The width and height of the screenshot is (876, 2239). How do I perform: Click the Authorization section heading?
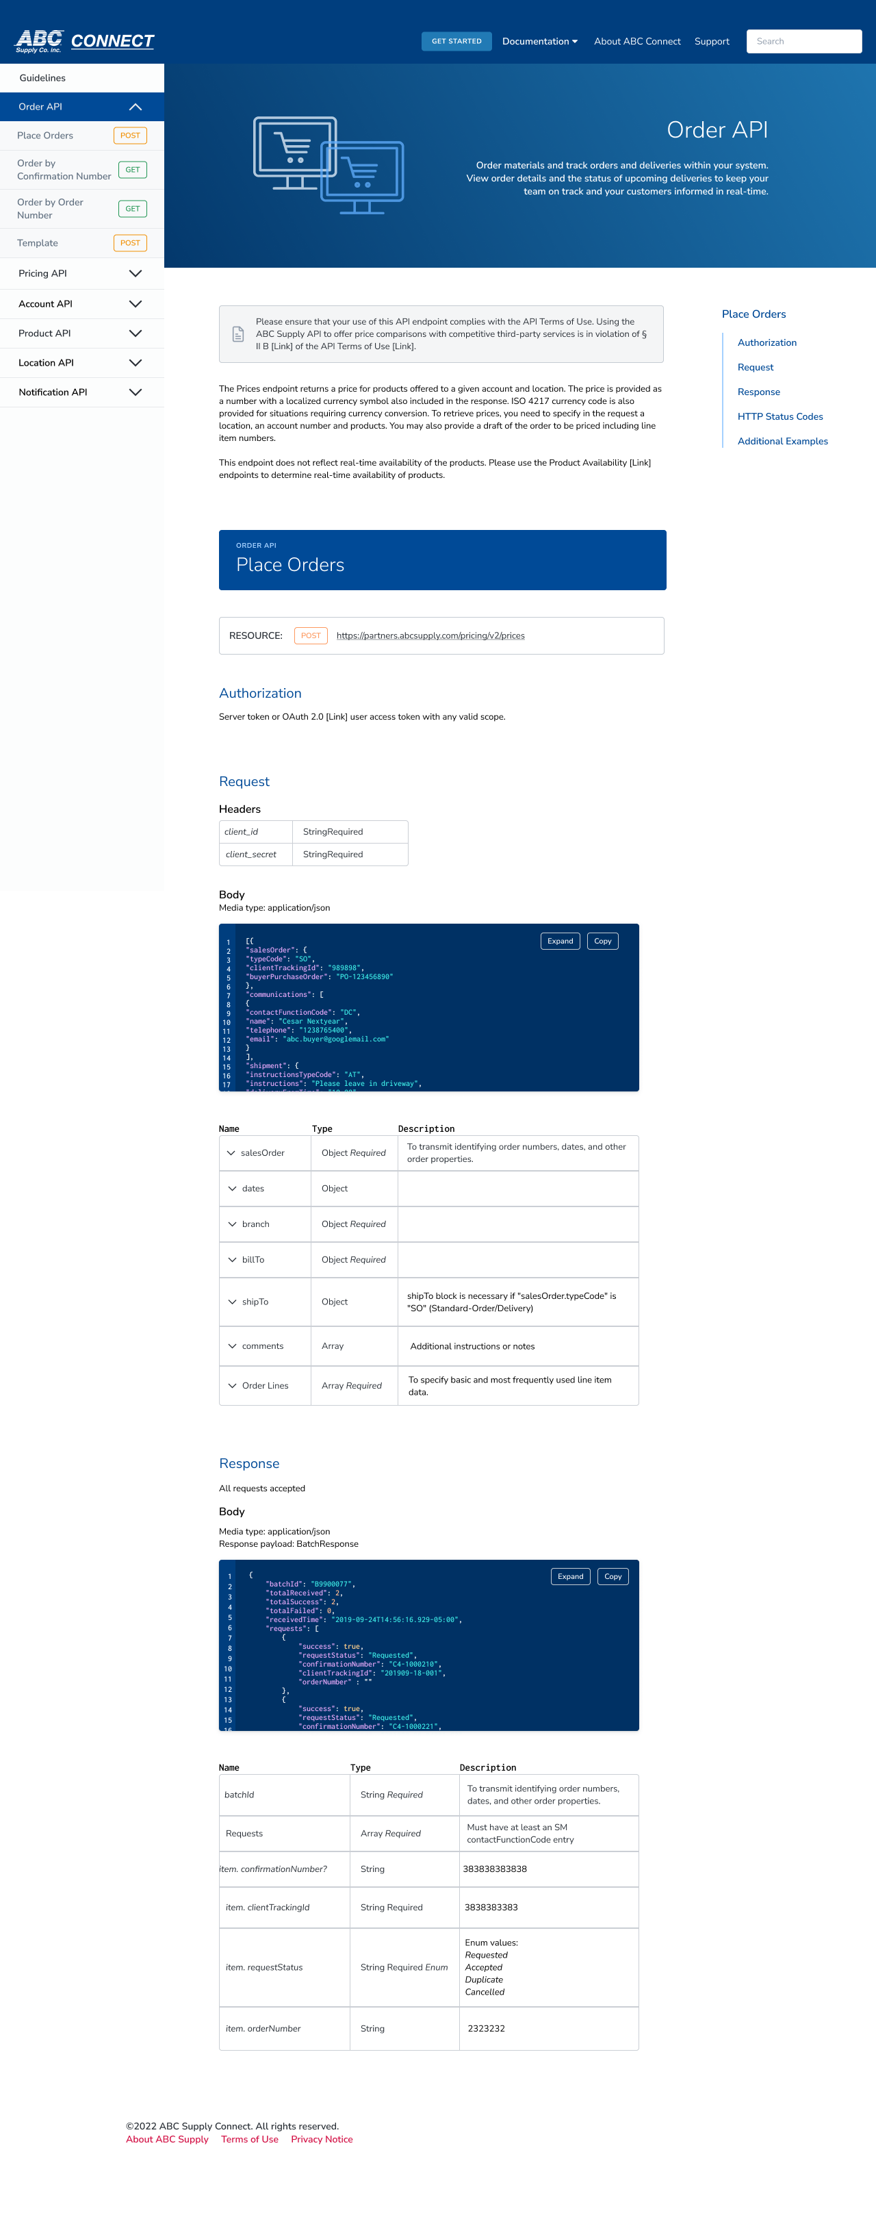pyautogui.click(x=260, y=693)
